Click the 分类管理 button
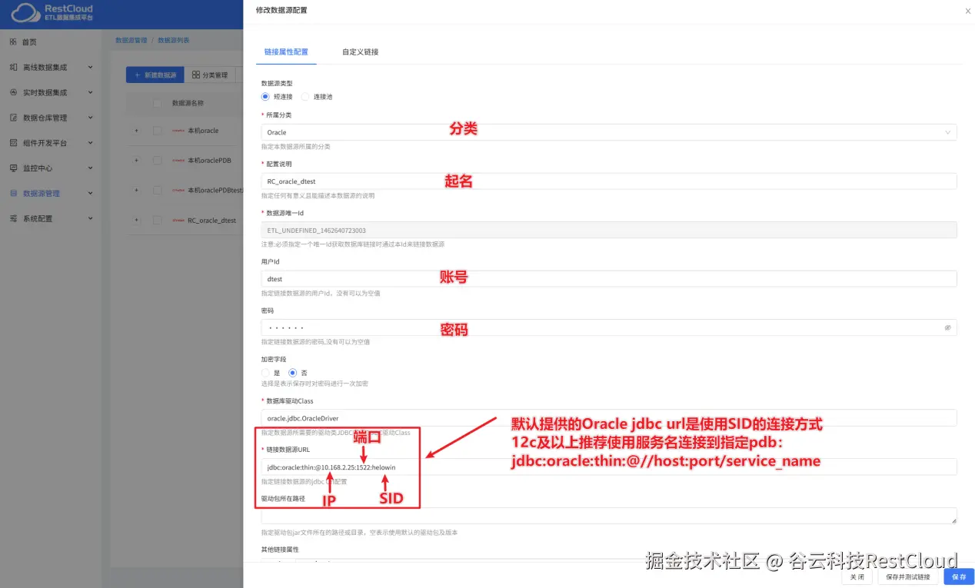This screenshot has width=975, height=588. [x=210, y=75]
